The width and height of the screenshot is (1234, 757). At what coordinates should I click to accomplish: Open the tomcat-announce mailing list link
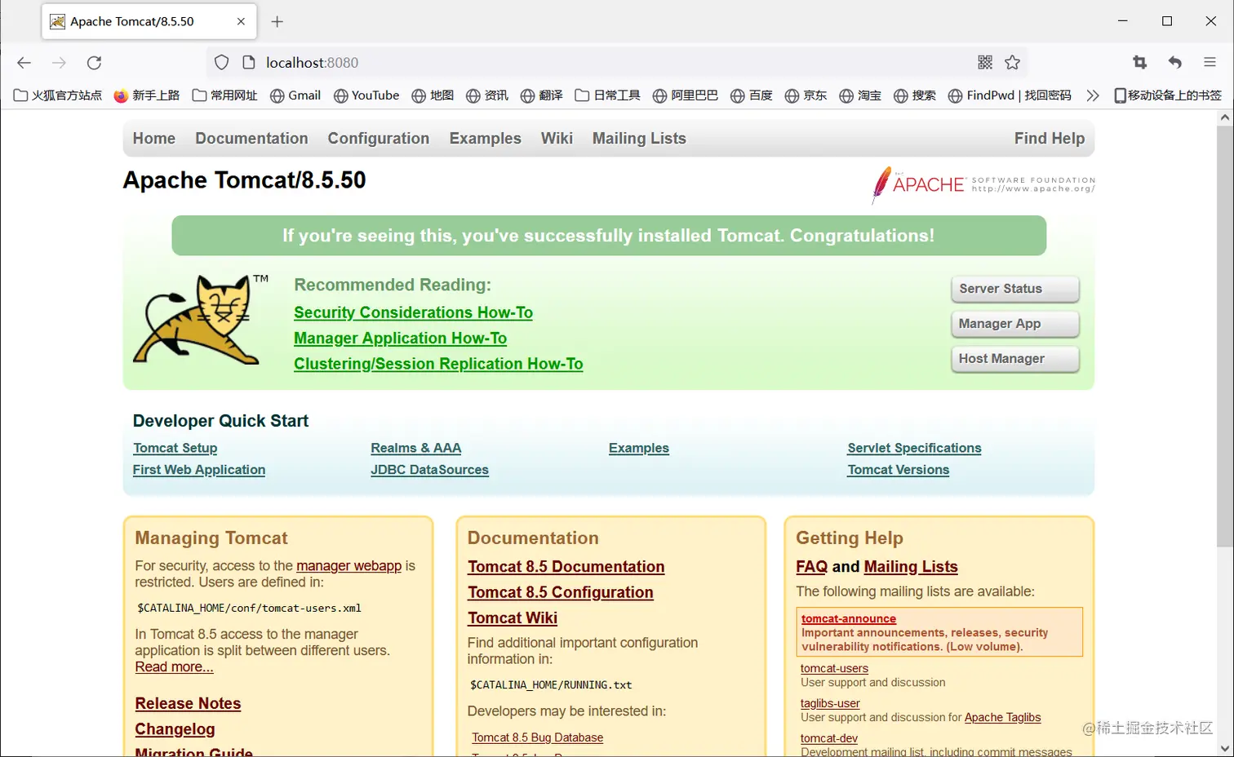(x=849, y=618)
